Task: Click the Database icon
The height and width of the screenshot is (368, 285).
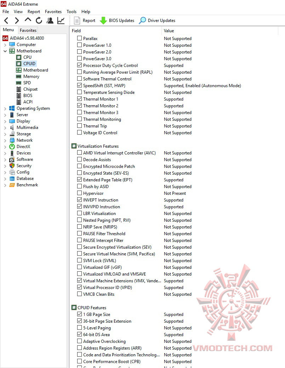Action: (12, 179)
